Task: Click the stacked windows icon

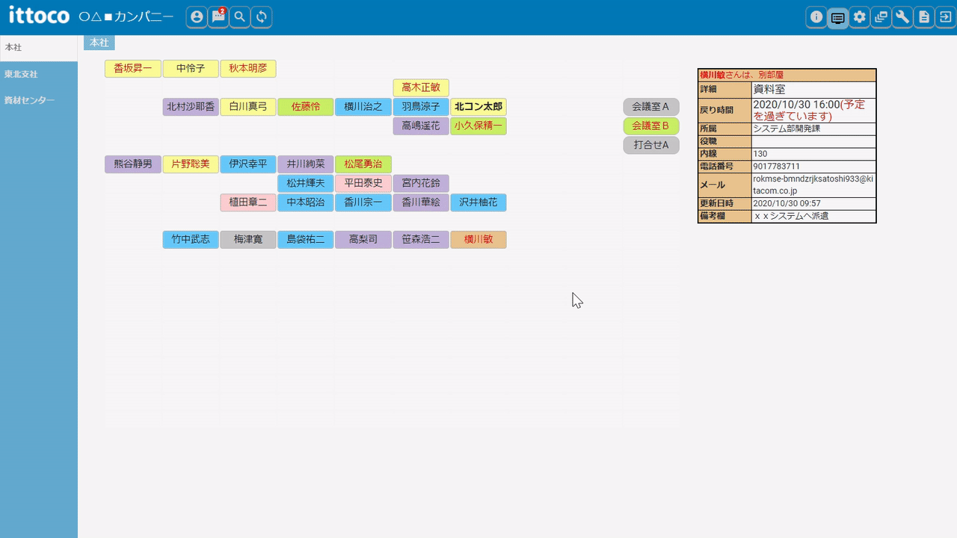Action: tap(881, 17)
